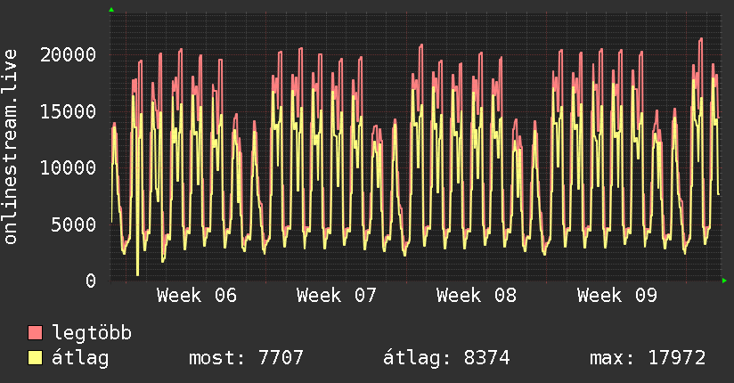Viewport: 734px width, 383px height.
Task: Click the 'max: 17972' statistic
Action: coord(648,358)
